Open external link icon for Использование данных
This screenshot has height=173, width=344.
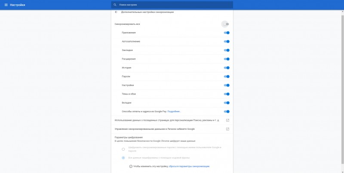[x=227, y=120]
